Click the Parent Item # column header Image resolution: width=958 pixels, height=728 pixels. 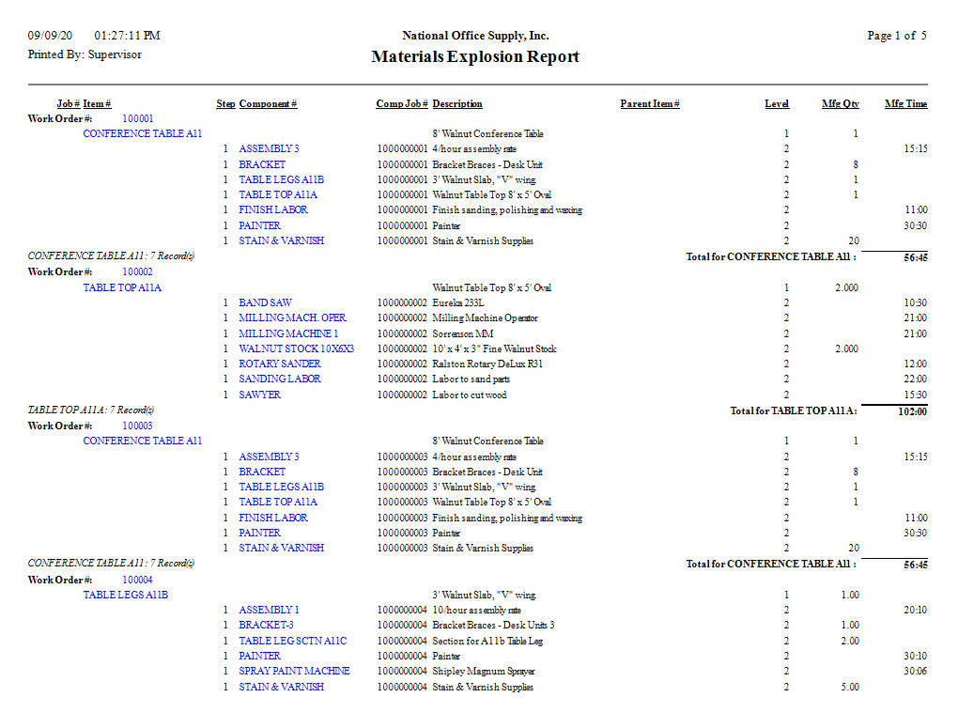[x=649, y=104]
